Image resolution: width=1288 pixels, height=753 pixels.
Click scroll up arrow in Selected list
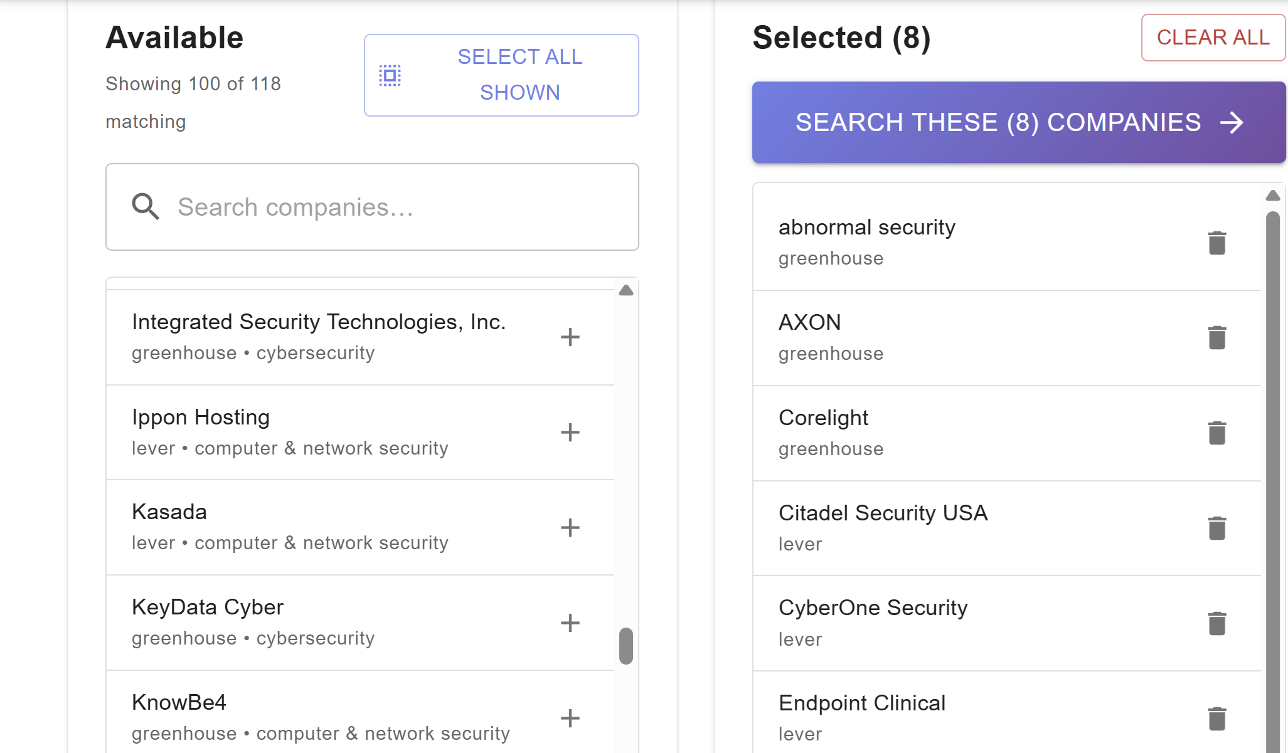click(1272, 196)
